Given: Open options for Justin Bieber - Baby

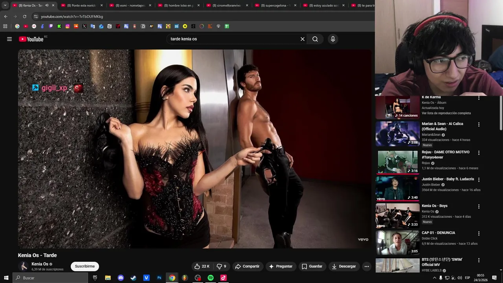Looking at the screenshot, I should click(x=479, y=180).
